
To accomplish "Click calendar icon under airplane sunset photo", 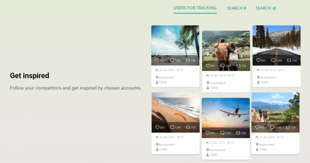I will tap(207, 143).
